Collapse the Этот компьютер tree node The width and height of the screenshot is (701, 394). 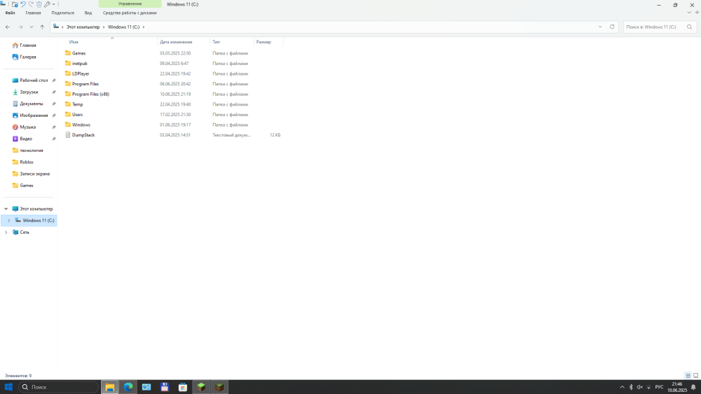[x=6, y=209]
